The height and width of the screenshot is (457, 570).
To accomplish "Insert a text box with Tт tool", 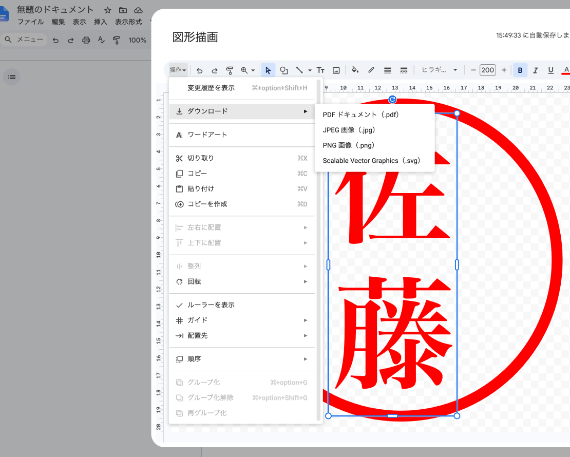I will pos(320,70).
